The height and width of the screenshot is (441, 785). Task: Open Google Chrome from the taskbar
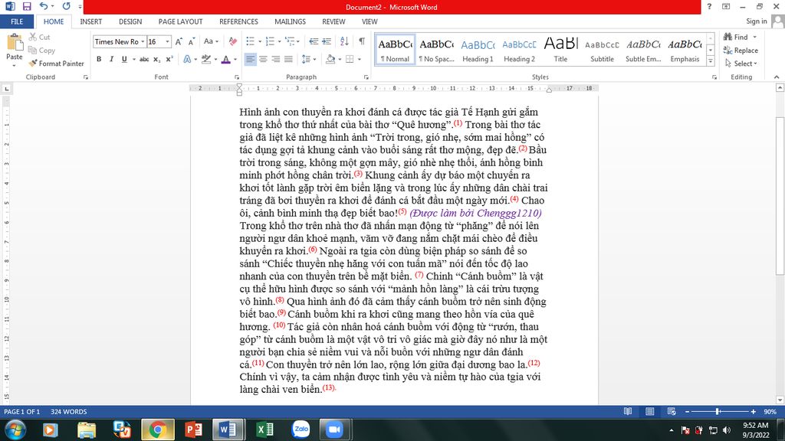[x=157, y=430]
